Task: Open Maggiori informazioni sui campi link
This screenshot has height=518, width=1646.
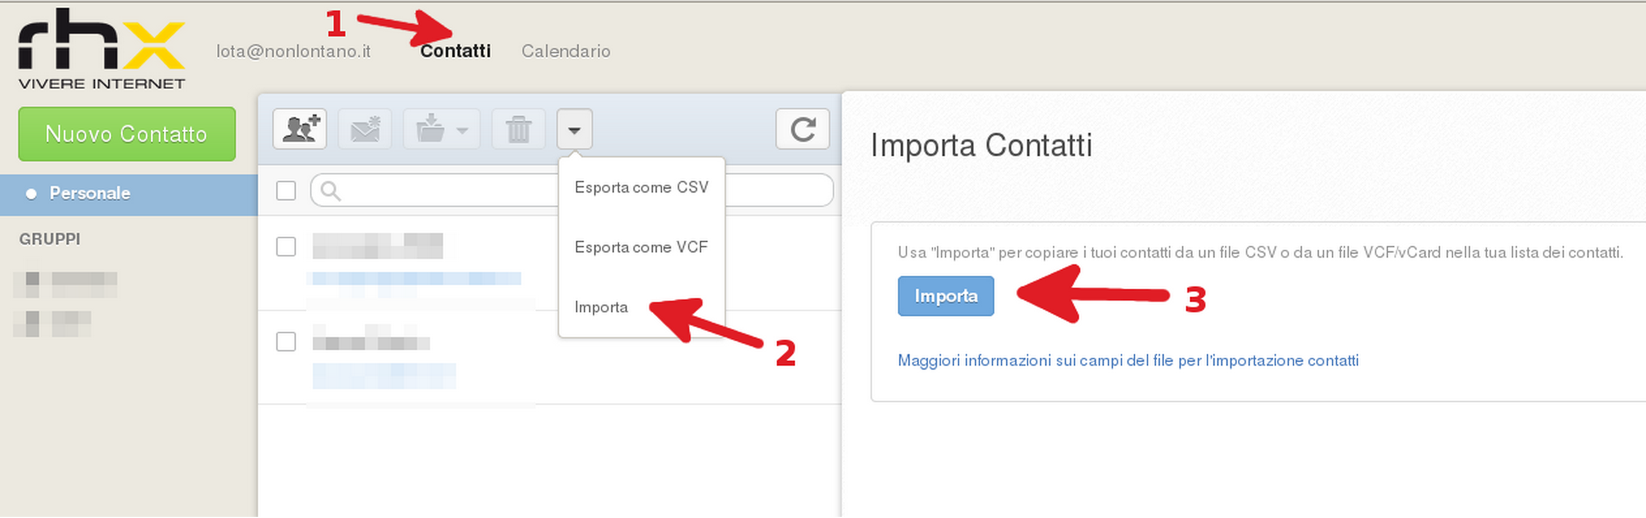Action: point(1128,361)
